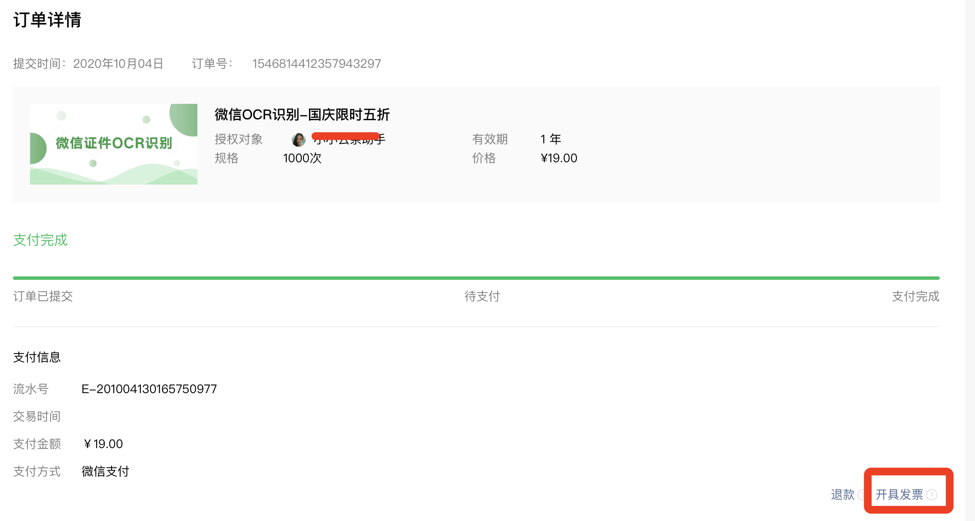Select the 订单已提交 progress step
Screen dimensions: 975x521
click(x=43, y=296)
